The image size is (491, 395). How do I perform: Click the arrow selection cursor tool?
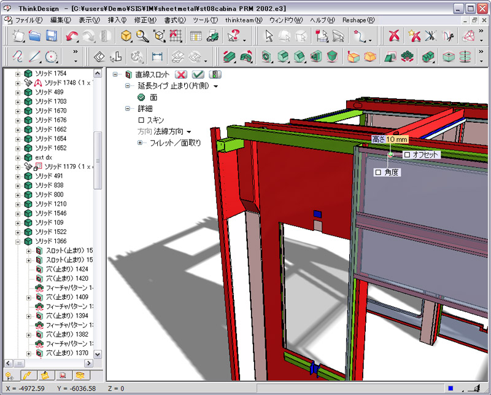(268, 36)
